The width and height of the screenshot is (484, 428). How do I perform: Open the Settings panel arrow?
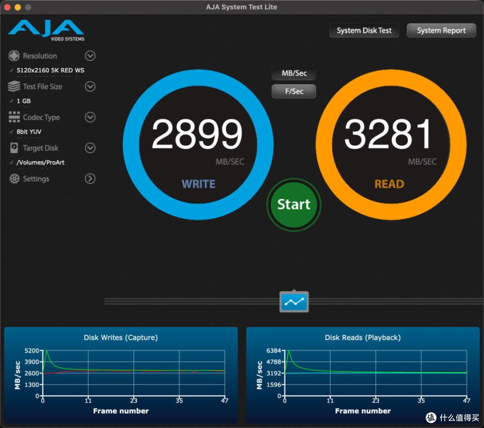point(90,179)
